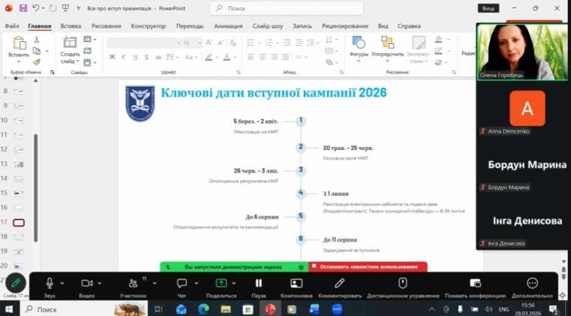Click Остановить совместное использование button

click(368, 266)
